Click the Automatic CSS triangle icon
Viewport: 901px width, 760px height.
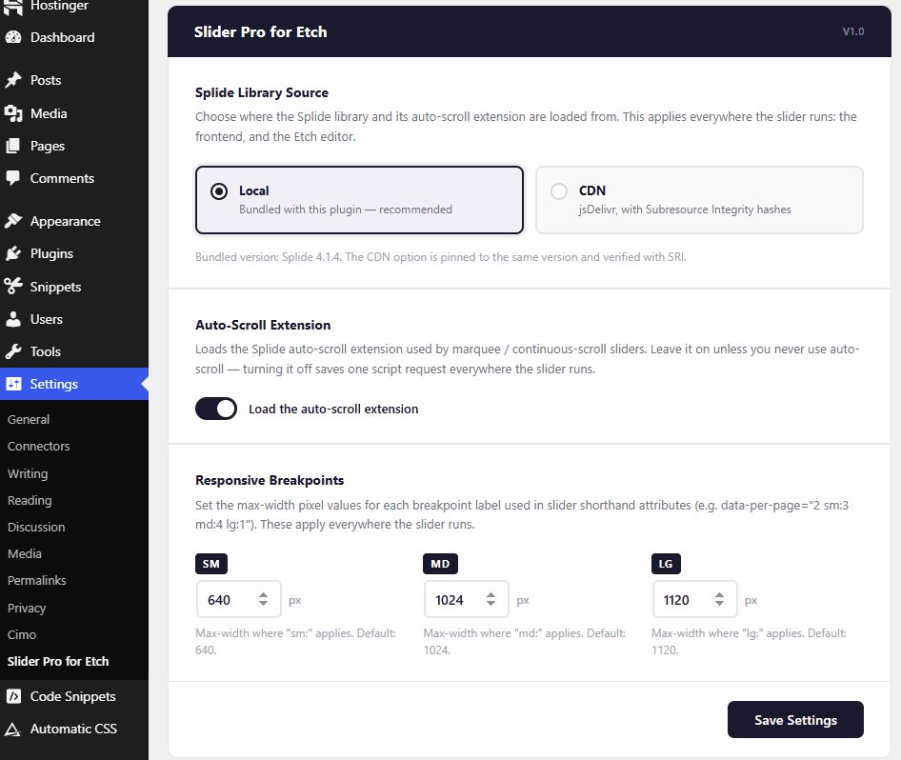13,729
